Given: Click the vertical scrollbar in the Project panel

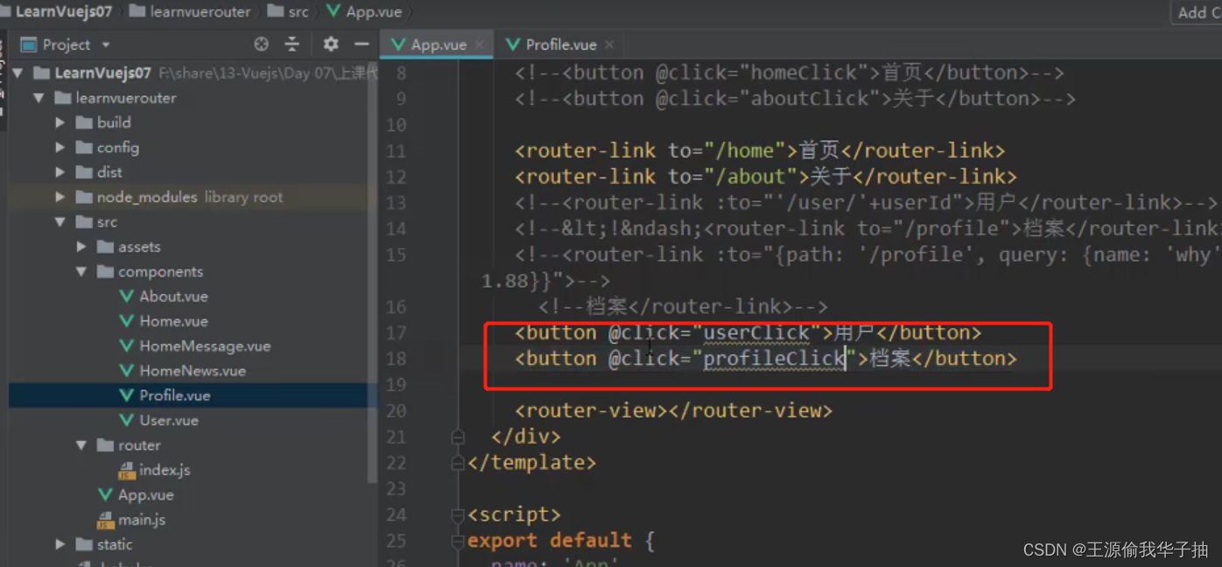Looking at the screenshot, I should point(374,262).
